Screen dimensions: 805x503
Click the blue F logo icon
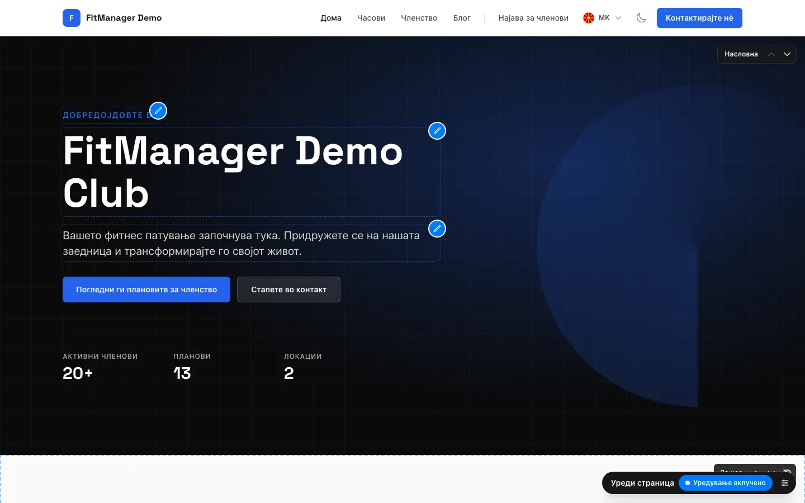coord(72,18)
